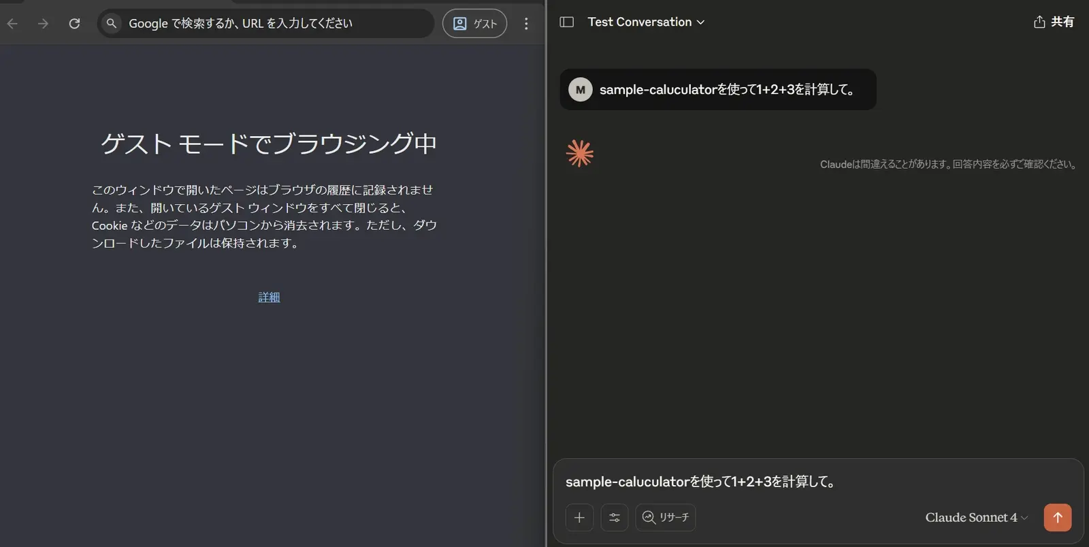This screenshot has height=547, width=1089.
Task: Enable the リサーチ research button
Action: pos(666,518)
